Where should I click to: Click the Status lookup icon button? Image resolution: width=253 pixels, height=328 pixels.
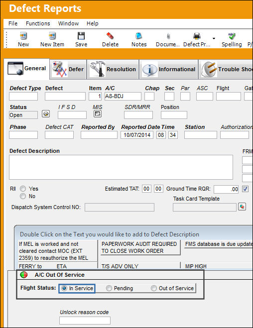[x=46, y=114]
